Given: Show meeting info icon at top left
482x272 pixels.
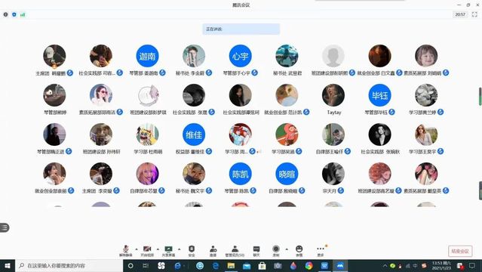Looking at the screenshot, I should (x=5, y=14).
